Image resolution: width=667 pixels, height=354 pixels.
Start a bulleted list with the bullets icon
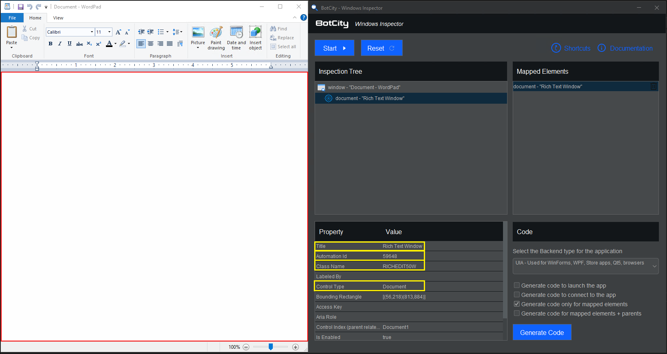tap(161, 32)
